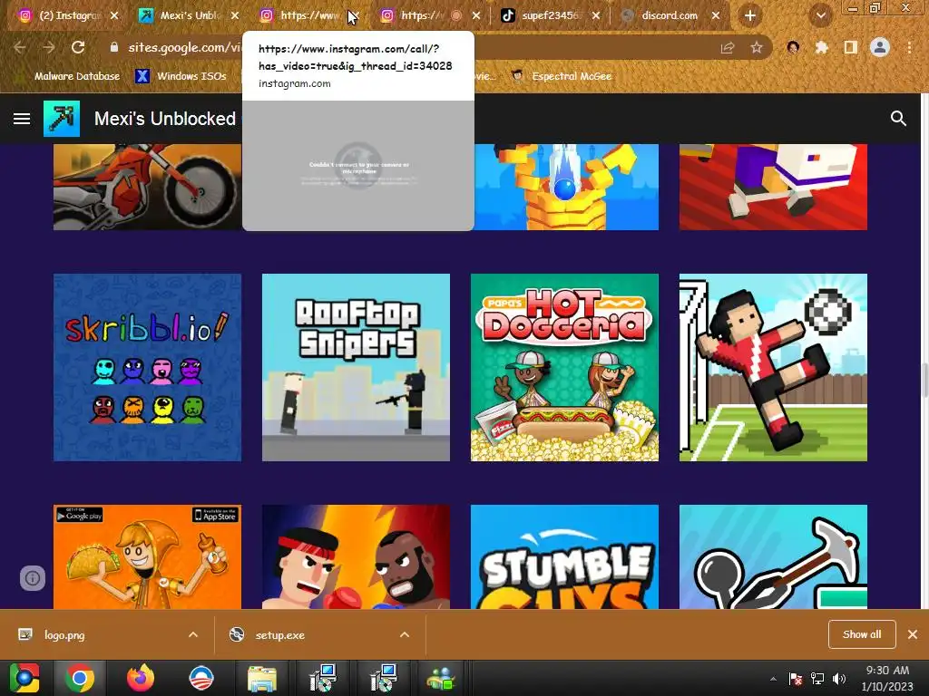The width and height of the screenshot is (929, 696).
Task: Click the taskbar clock and date
Action: (x=887, y=678)
